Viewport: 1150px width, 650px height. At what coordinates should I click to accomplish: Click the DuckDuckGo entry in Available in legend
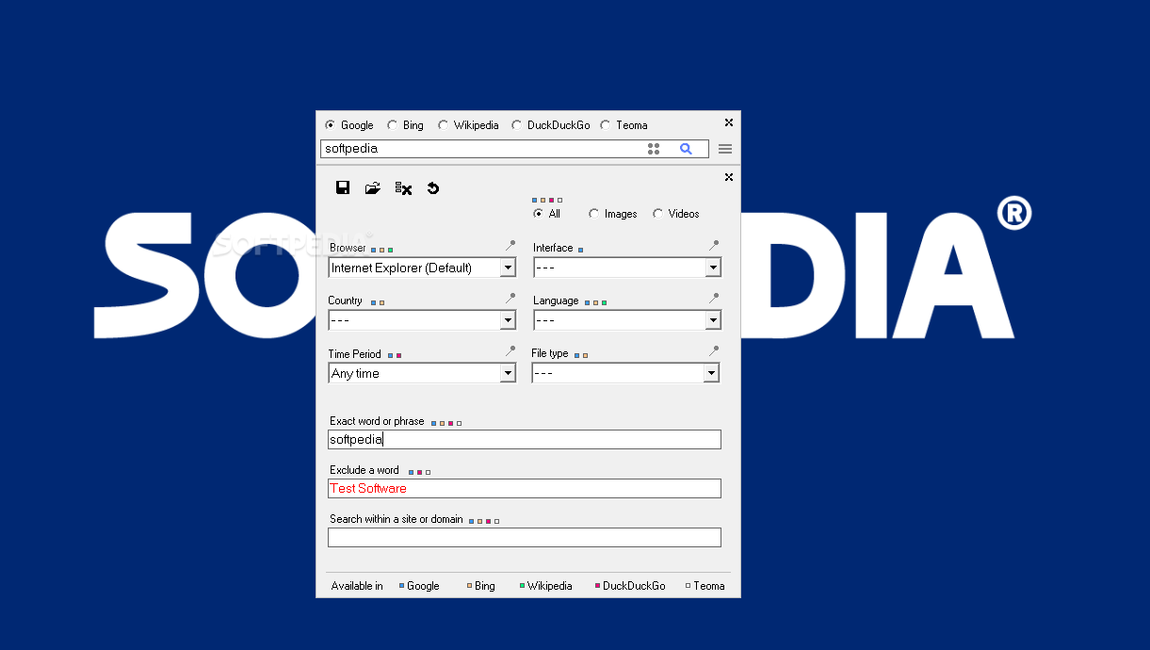click(630, 586)
